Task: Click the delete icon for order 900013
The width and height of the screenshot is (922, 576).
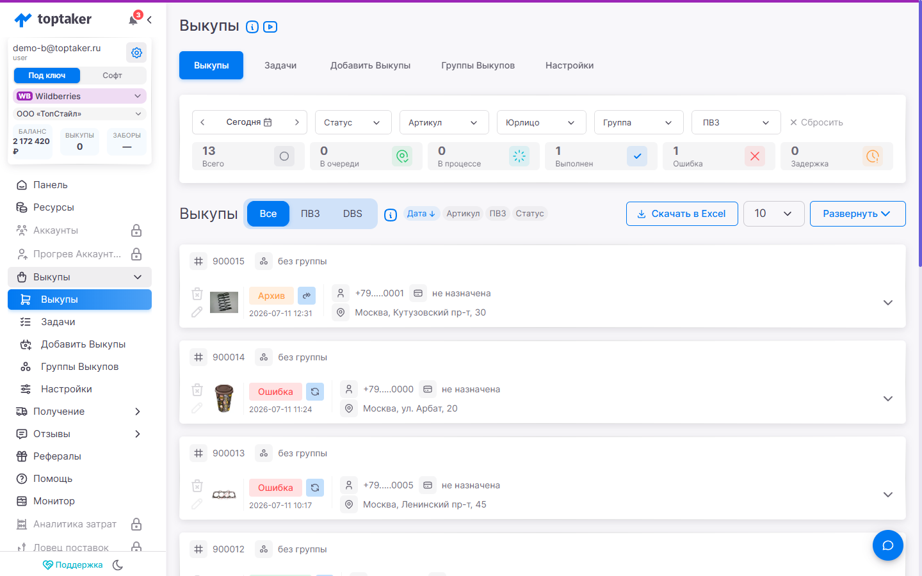Action: 197,486
